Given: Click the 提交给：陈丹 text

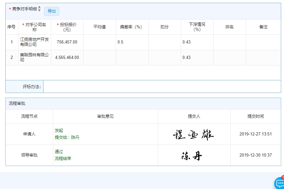Looking at the screenshot, I should [x=67, y=137].
